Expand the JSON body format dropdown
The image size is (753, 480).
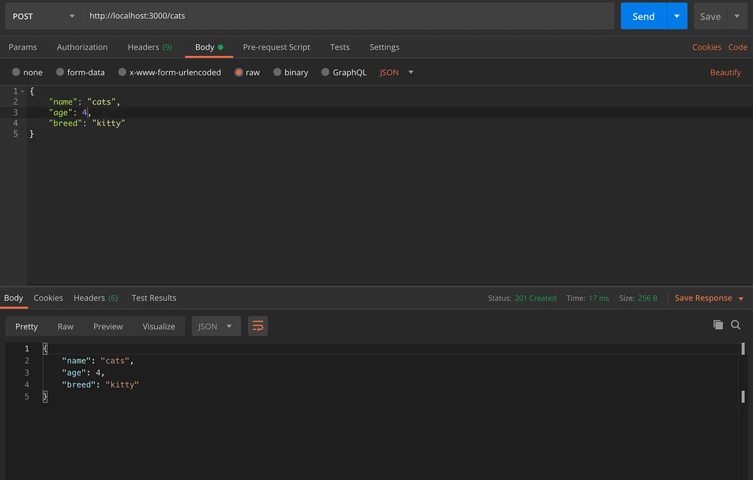point(397,73)
